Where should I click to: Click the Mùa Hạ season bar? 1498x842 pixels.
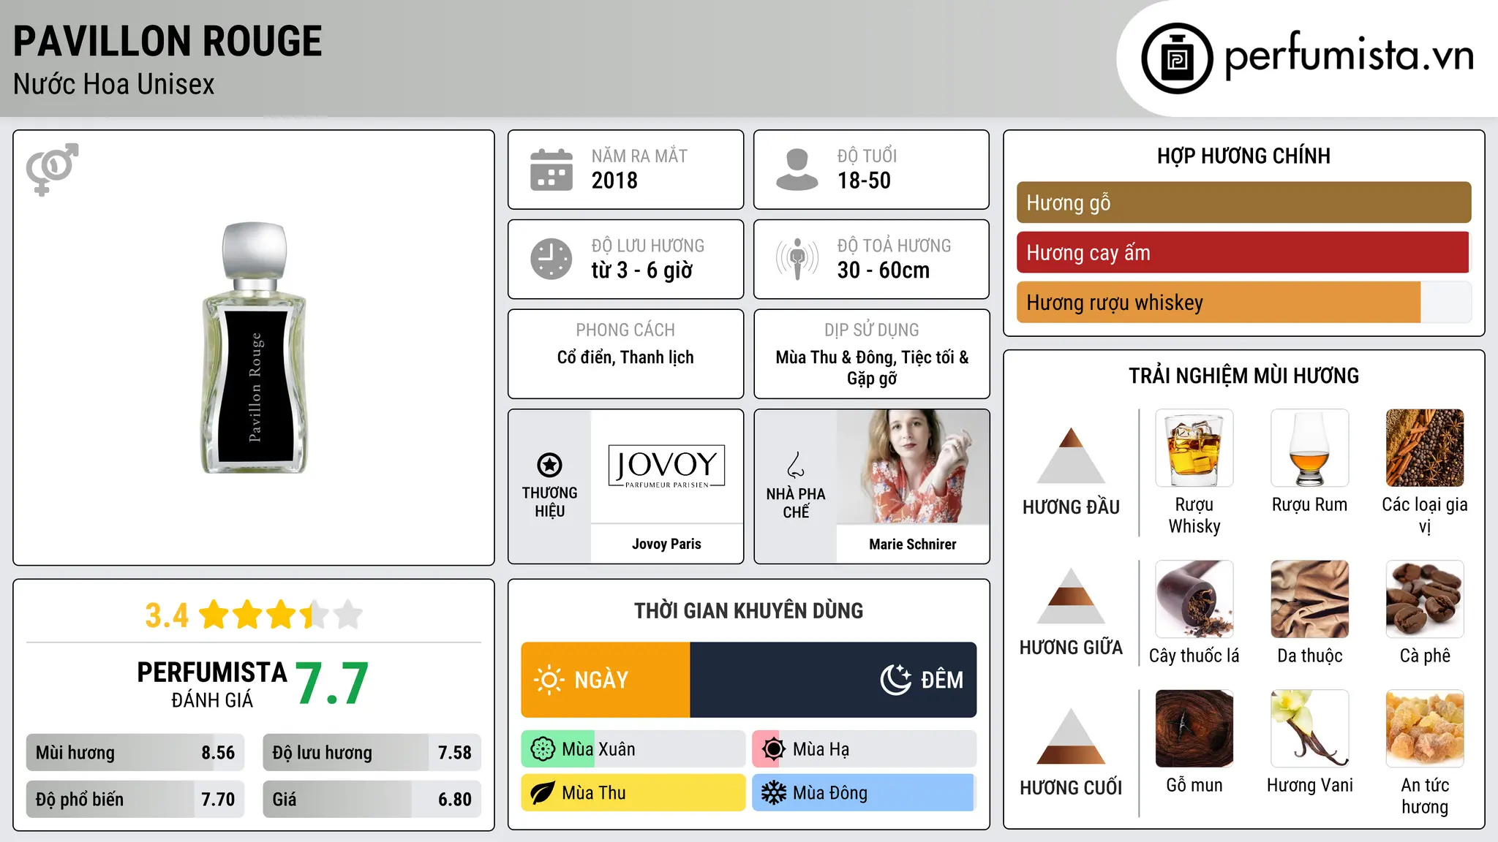[x=864, y=749]
